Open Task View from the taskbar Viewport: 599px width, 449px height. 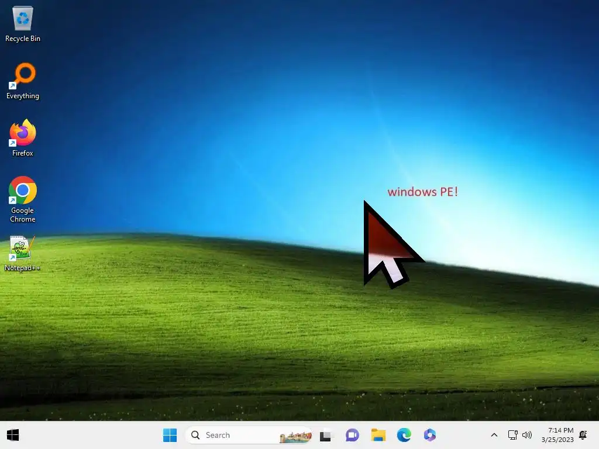click(326, 435)
